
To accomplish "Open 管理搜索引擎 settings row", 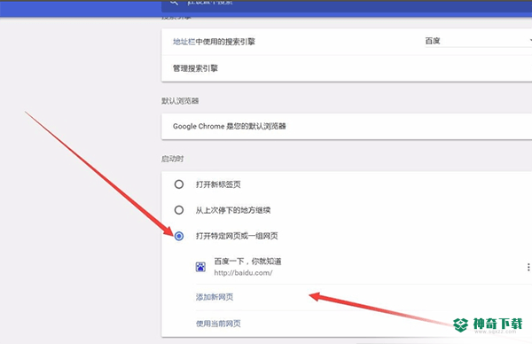I will point(347,68).
